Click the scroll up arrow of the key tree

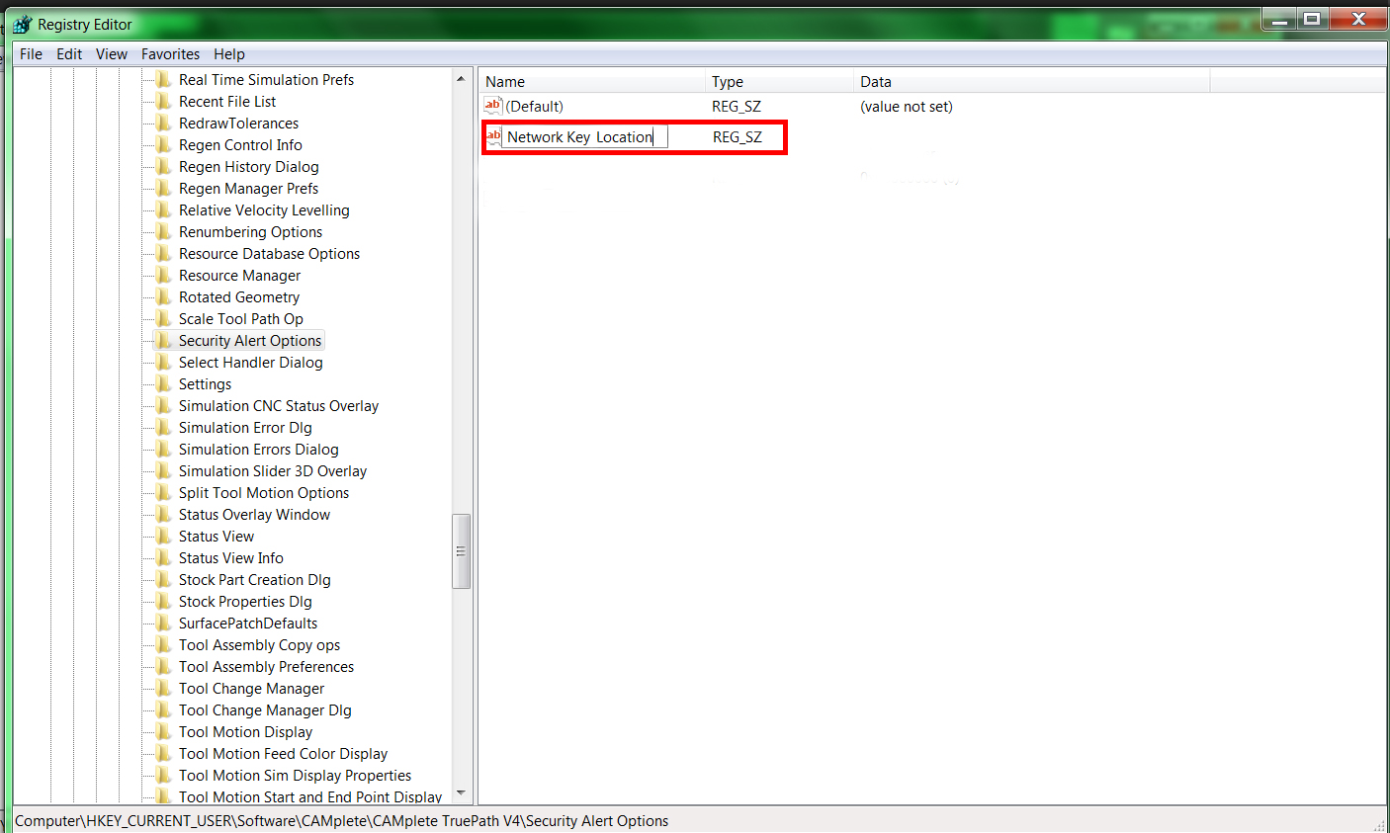point(461,78)
